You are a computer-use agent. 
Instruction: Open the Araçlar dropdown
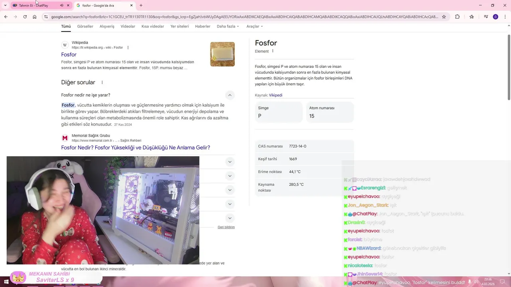(255, 26)
